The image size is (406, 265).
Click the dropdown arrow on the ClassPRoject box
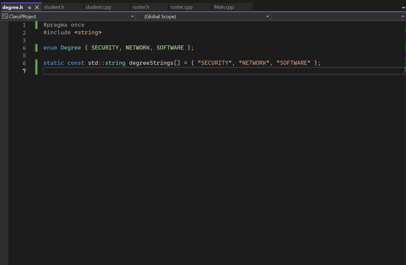click(132, 16)
